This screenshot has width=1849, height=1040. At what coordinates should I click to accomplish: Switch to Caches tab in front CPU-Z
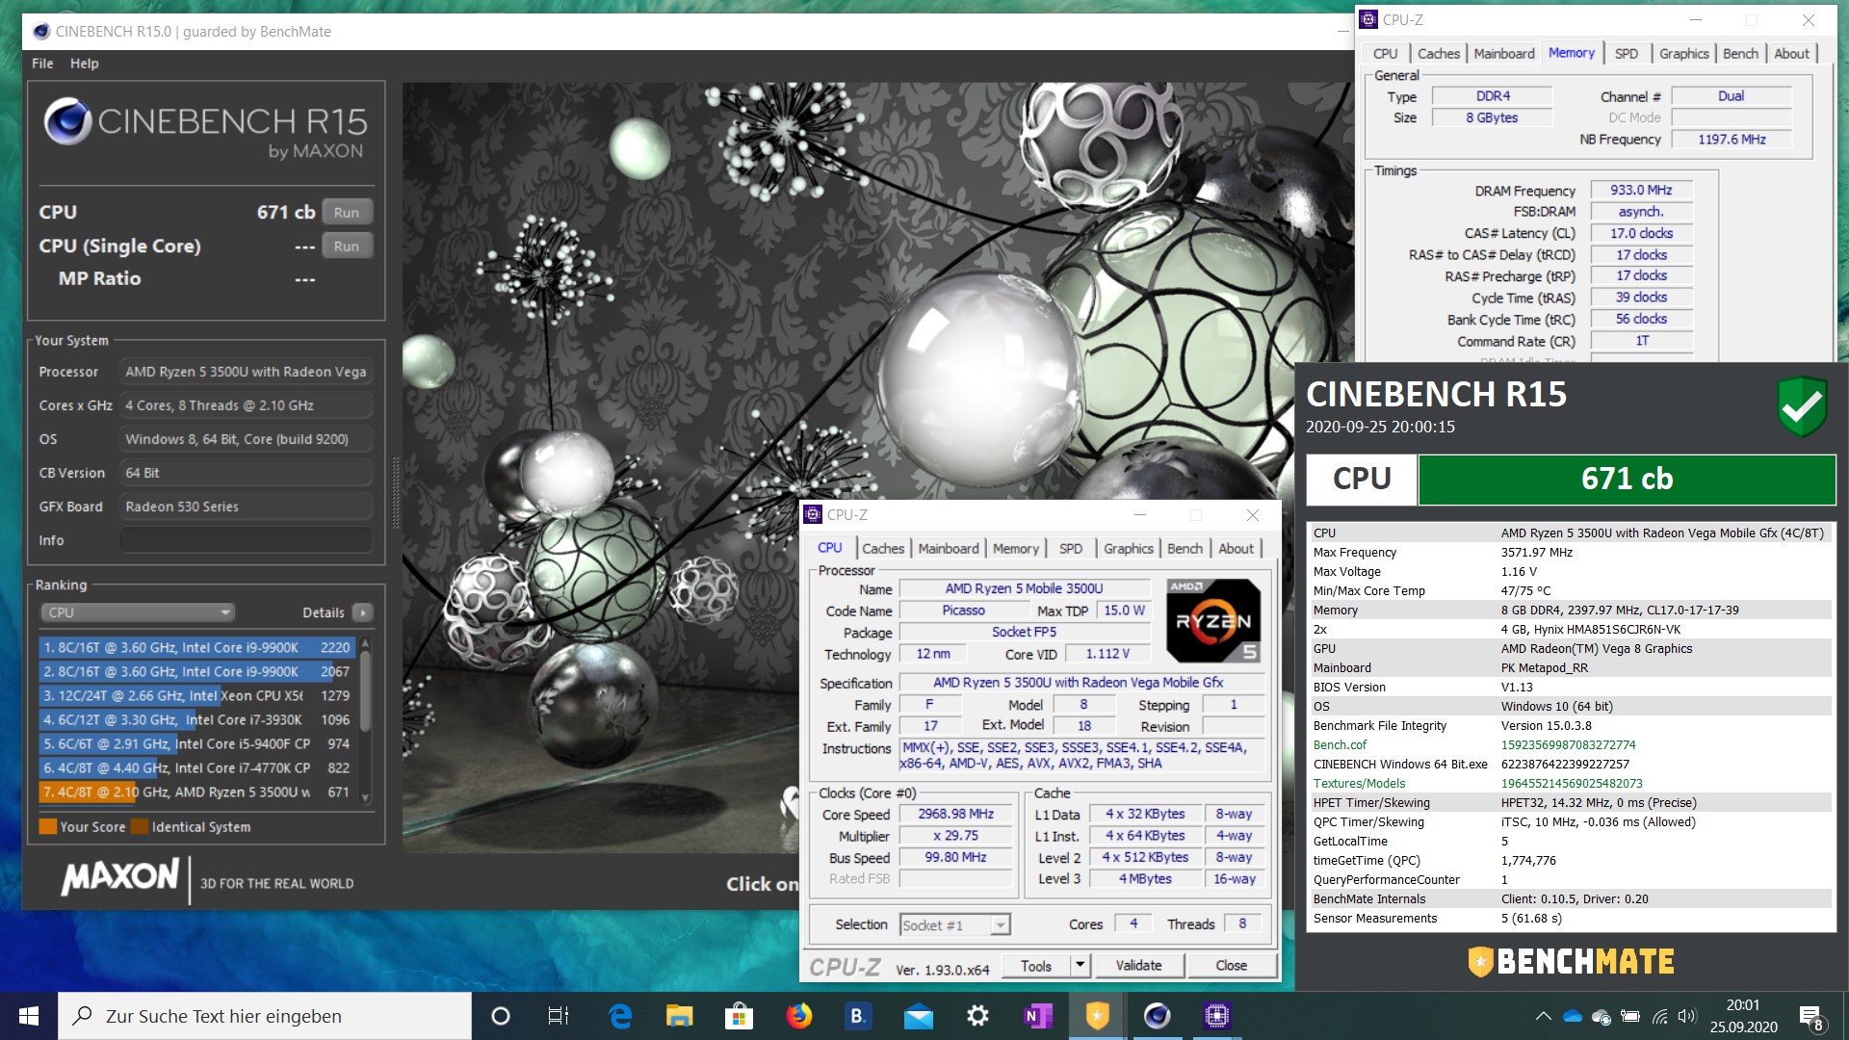[x=883, y=549]
